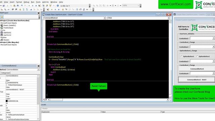Select the OptionButton2 radio button
Viewport: 215px width, 121px height.
click(197, 56)
